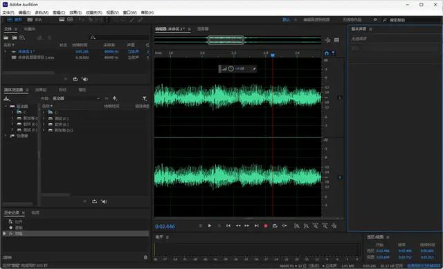Image resolution: width=443 pixels, height=269 pixels.
Task: Click the red Record button
Action: click(x=266, y=226)
